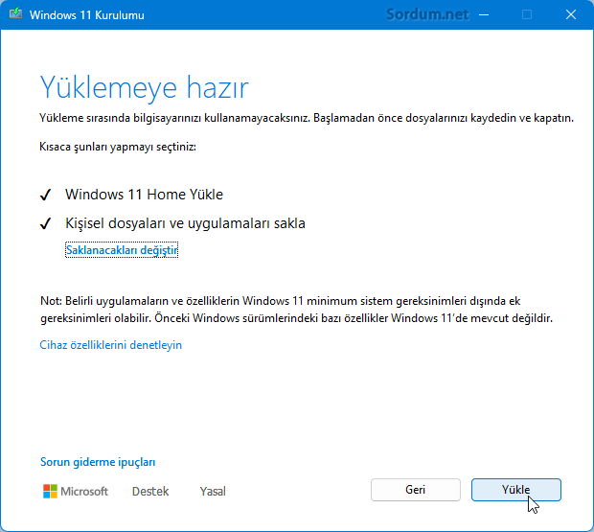
Task: Open Cihaz özelliklerini denetleyin link
Action: point(111,345)
